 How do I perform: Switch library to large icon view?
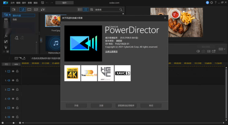86,9
